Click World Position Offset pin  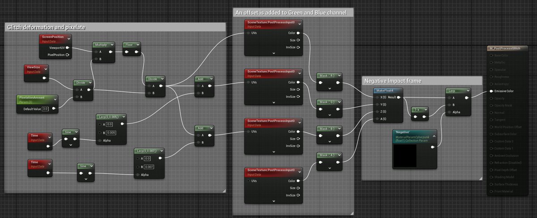[x=491, y=127]
